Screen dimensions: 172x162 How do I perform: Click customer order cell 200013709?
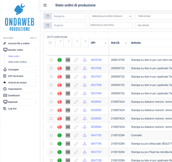(x=118, y=60)
